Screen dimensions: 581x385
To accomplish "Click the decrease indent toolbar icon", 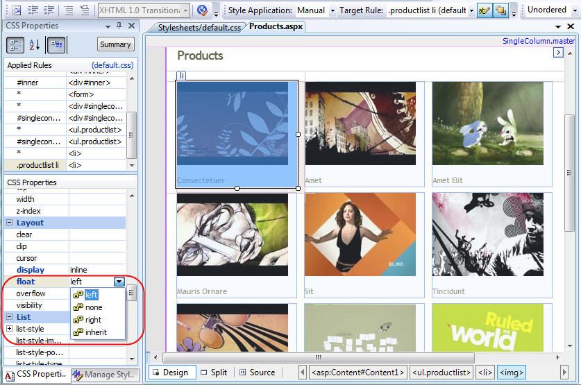I will (x=33, y=10).
